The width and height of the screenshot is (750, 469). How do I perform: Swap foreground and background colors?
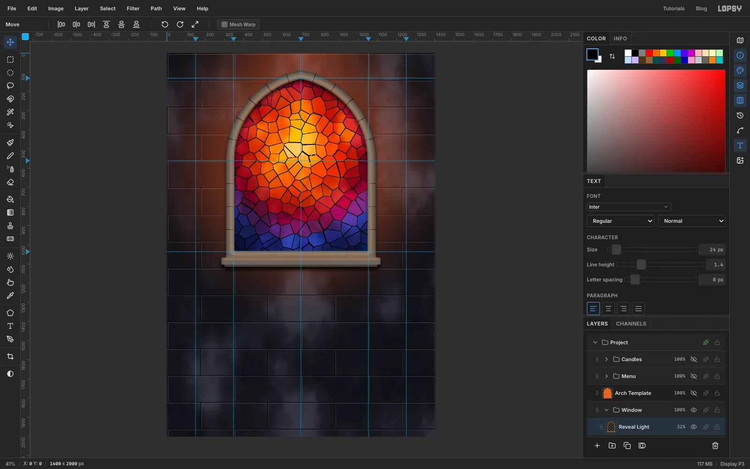click(612, 56)
